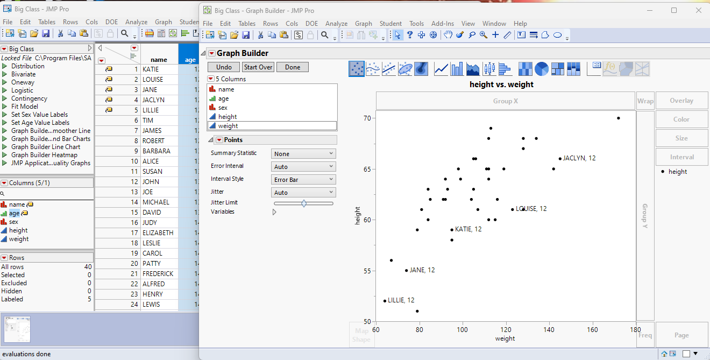Select the Bar chart element in Graph Builder
710x360 pixels.
pyautogui.click(x=456, y=69)
